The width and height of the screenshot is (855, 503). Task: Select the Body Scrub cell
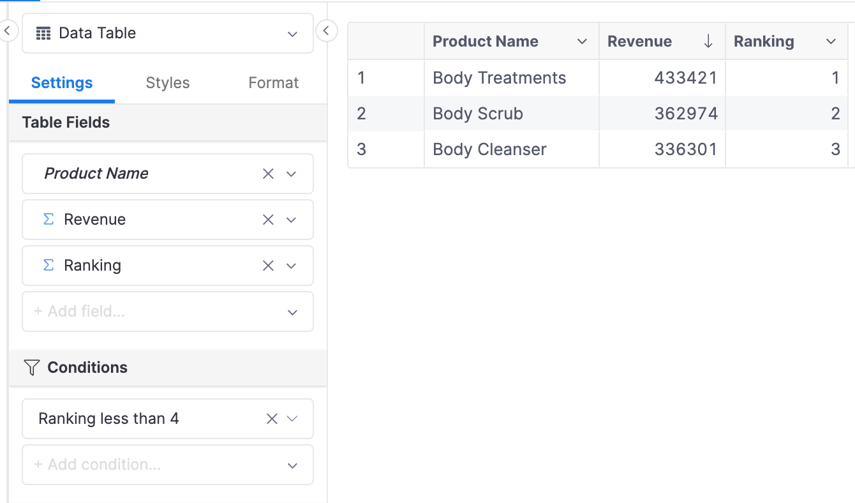512,114
